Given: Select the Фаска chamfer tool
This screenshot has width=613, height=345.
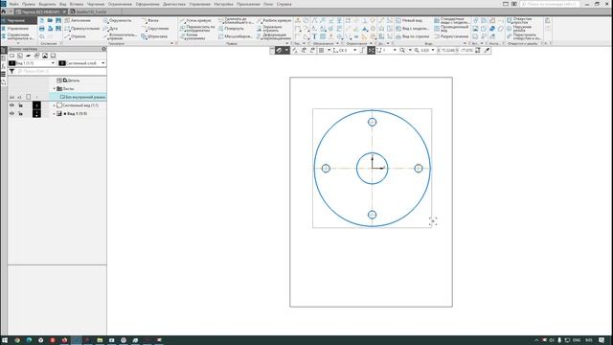Looking at the screenshot, I should (149, 20).
